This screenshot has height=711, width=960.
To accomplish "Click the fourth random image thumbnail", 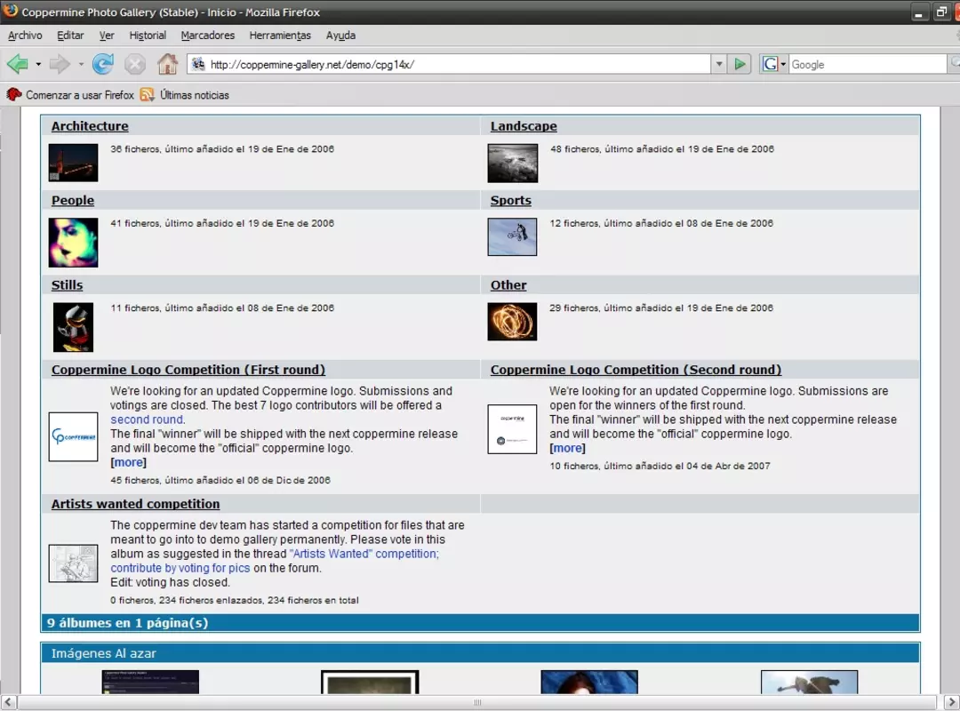I will 809,682.
